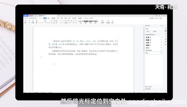Apply underline formatting in the ribbon

[40, 23]
